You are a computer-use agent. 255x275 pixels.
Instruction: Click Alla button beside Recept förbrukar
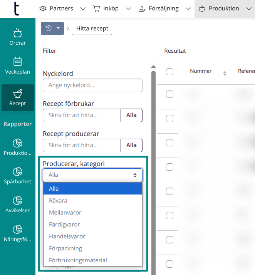pos(131,115)
